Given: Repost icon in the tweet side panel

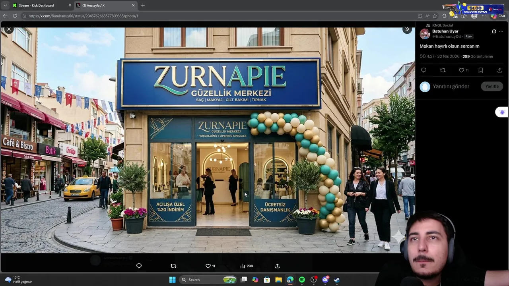Looking at the screenshot, I should [443, 70].
